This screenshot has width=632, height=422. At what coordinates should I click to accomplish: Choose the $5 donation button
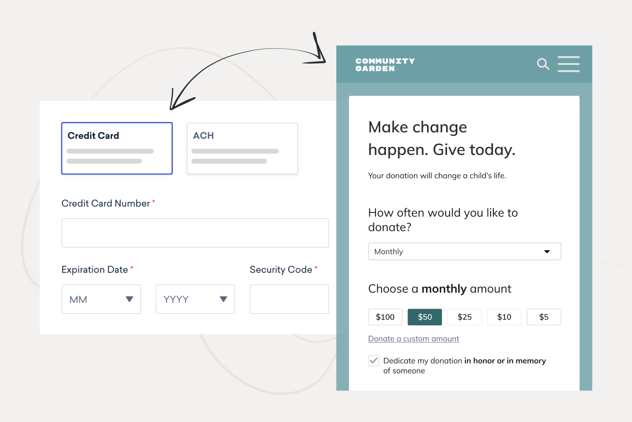544,317
